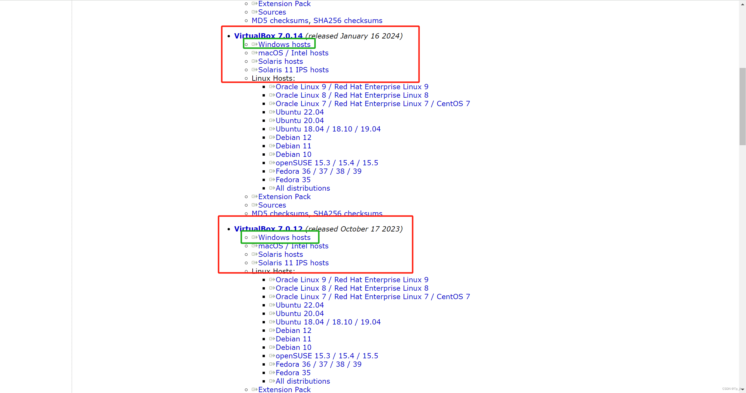Select Oracle Linux 9 / Red Hat Enterprise Linux 9 for 7.0.14
The width and height of the screenshot is (746, 393).
point(352,86)
